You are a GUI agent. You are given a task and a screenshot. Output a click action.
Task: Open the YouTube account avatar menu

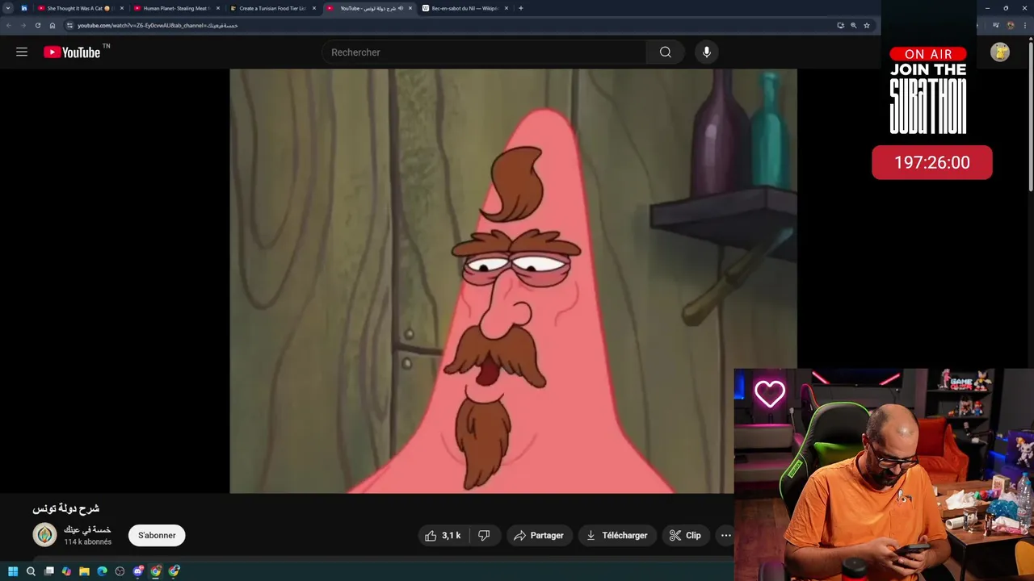tap(1000, 52)
